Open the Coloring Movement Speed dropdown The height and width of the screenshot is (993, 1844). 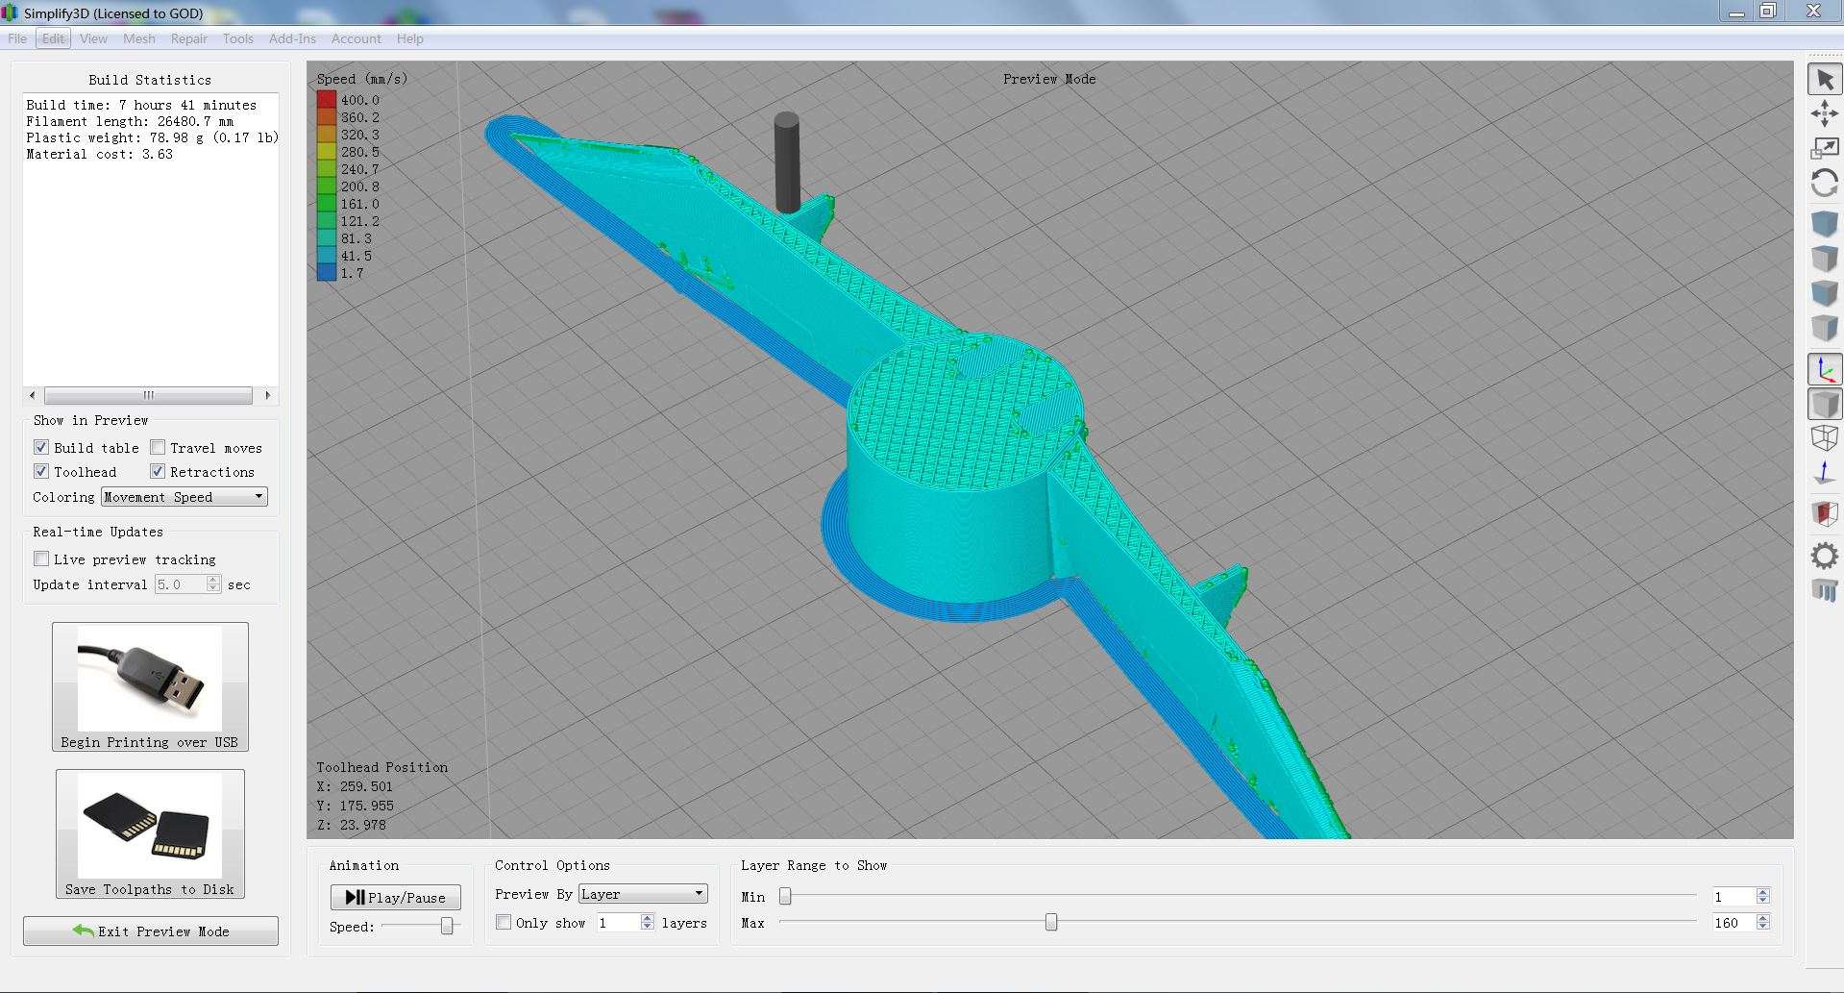[x=184, y=497]
